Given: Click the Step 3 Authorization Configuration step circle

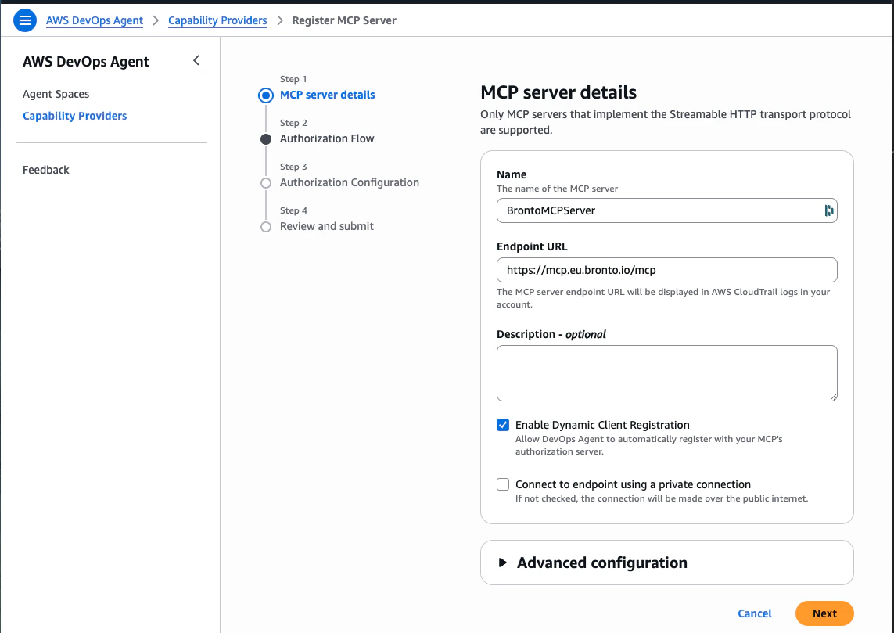Looking at the screenshot, I should coord(266,183).
